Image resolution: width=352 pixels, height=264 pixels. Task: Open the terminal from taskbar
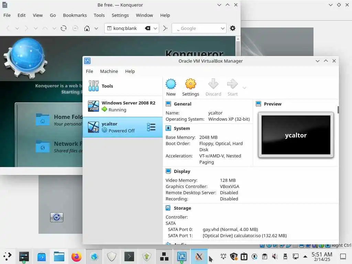coord(129,256)
